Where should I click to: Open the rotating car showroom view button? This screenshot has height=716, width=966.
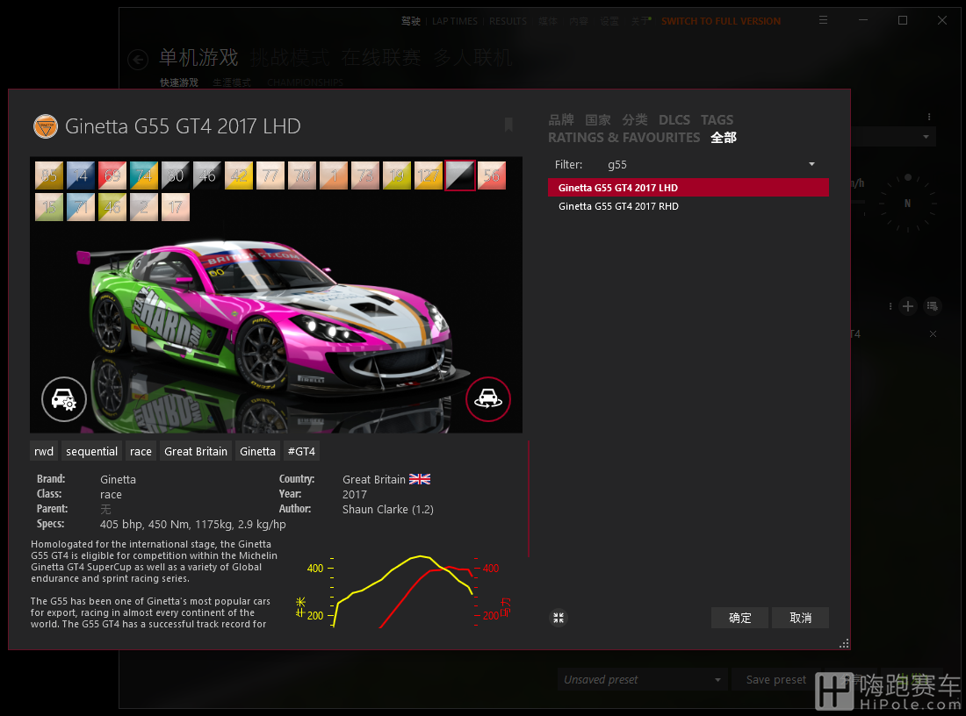(488, 399)
